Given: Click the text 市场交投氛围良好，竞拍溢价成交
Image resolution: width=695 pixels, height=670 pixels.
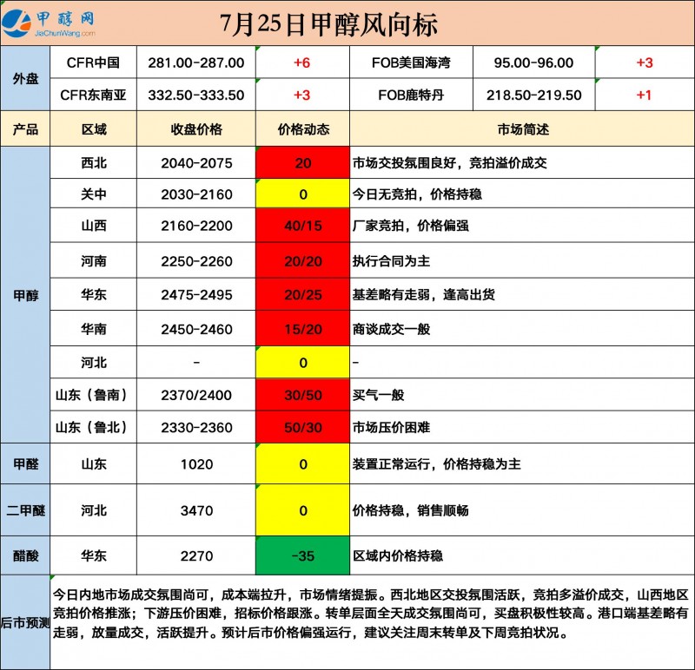Looking at the screenshot, I should click(x=449, y=163).
